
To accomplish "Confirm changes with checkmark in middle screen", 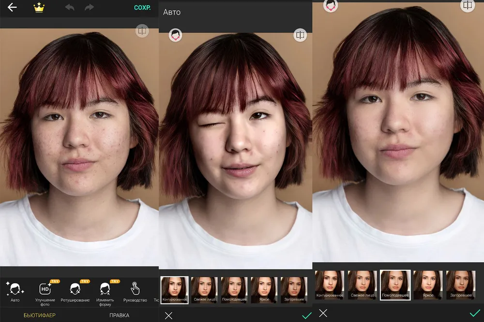I will pos(306,316).
